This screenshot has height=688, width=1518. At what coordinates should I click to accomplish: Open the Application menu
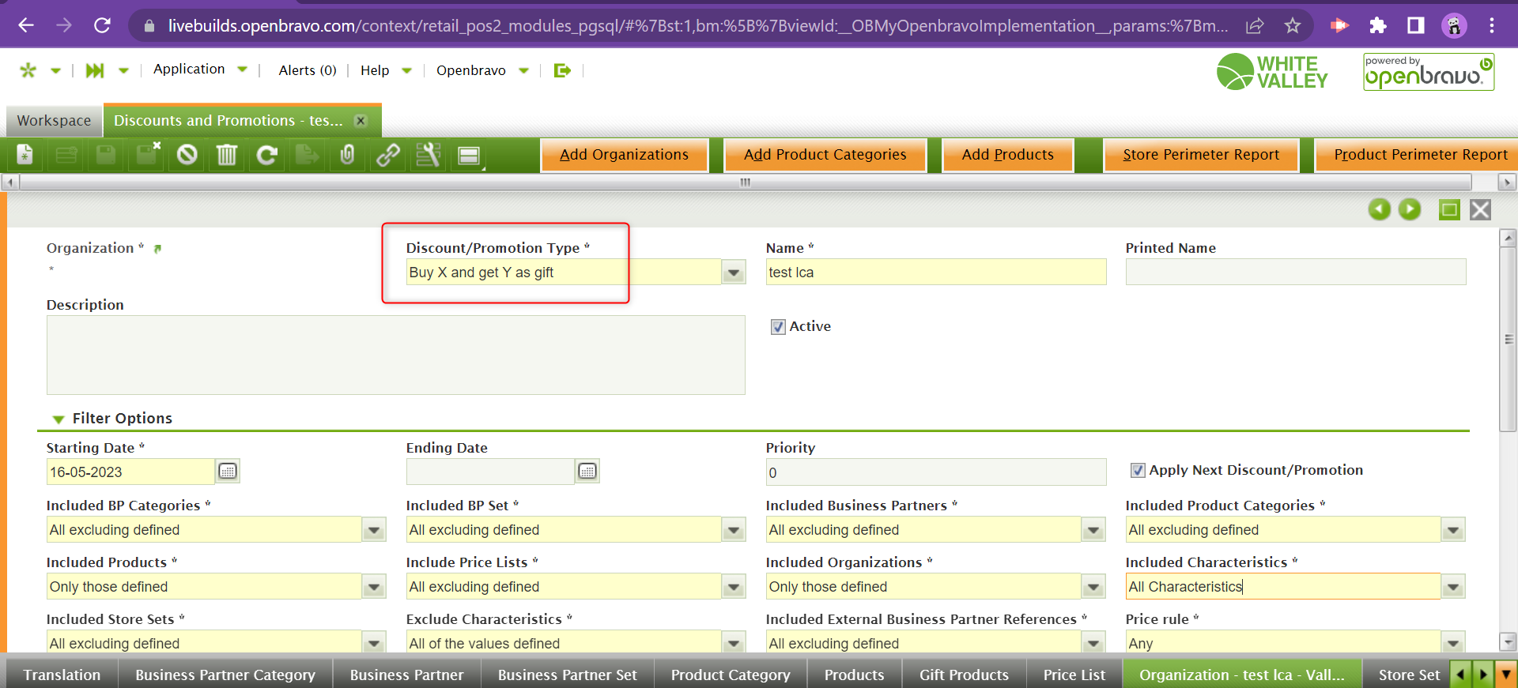pyautogui.click(x=189, y=70)
